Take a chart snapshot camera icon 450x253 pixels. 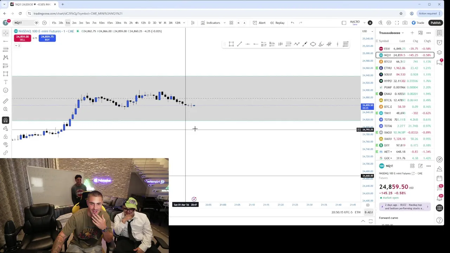(x=405, y=23)
